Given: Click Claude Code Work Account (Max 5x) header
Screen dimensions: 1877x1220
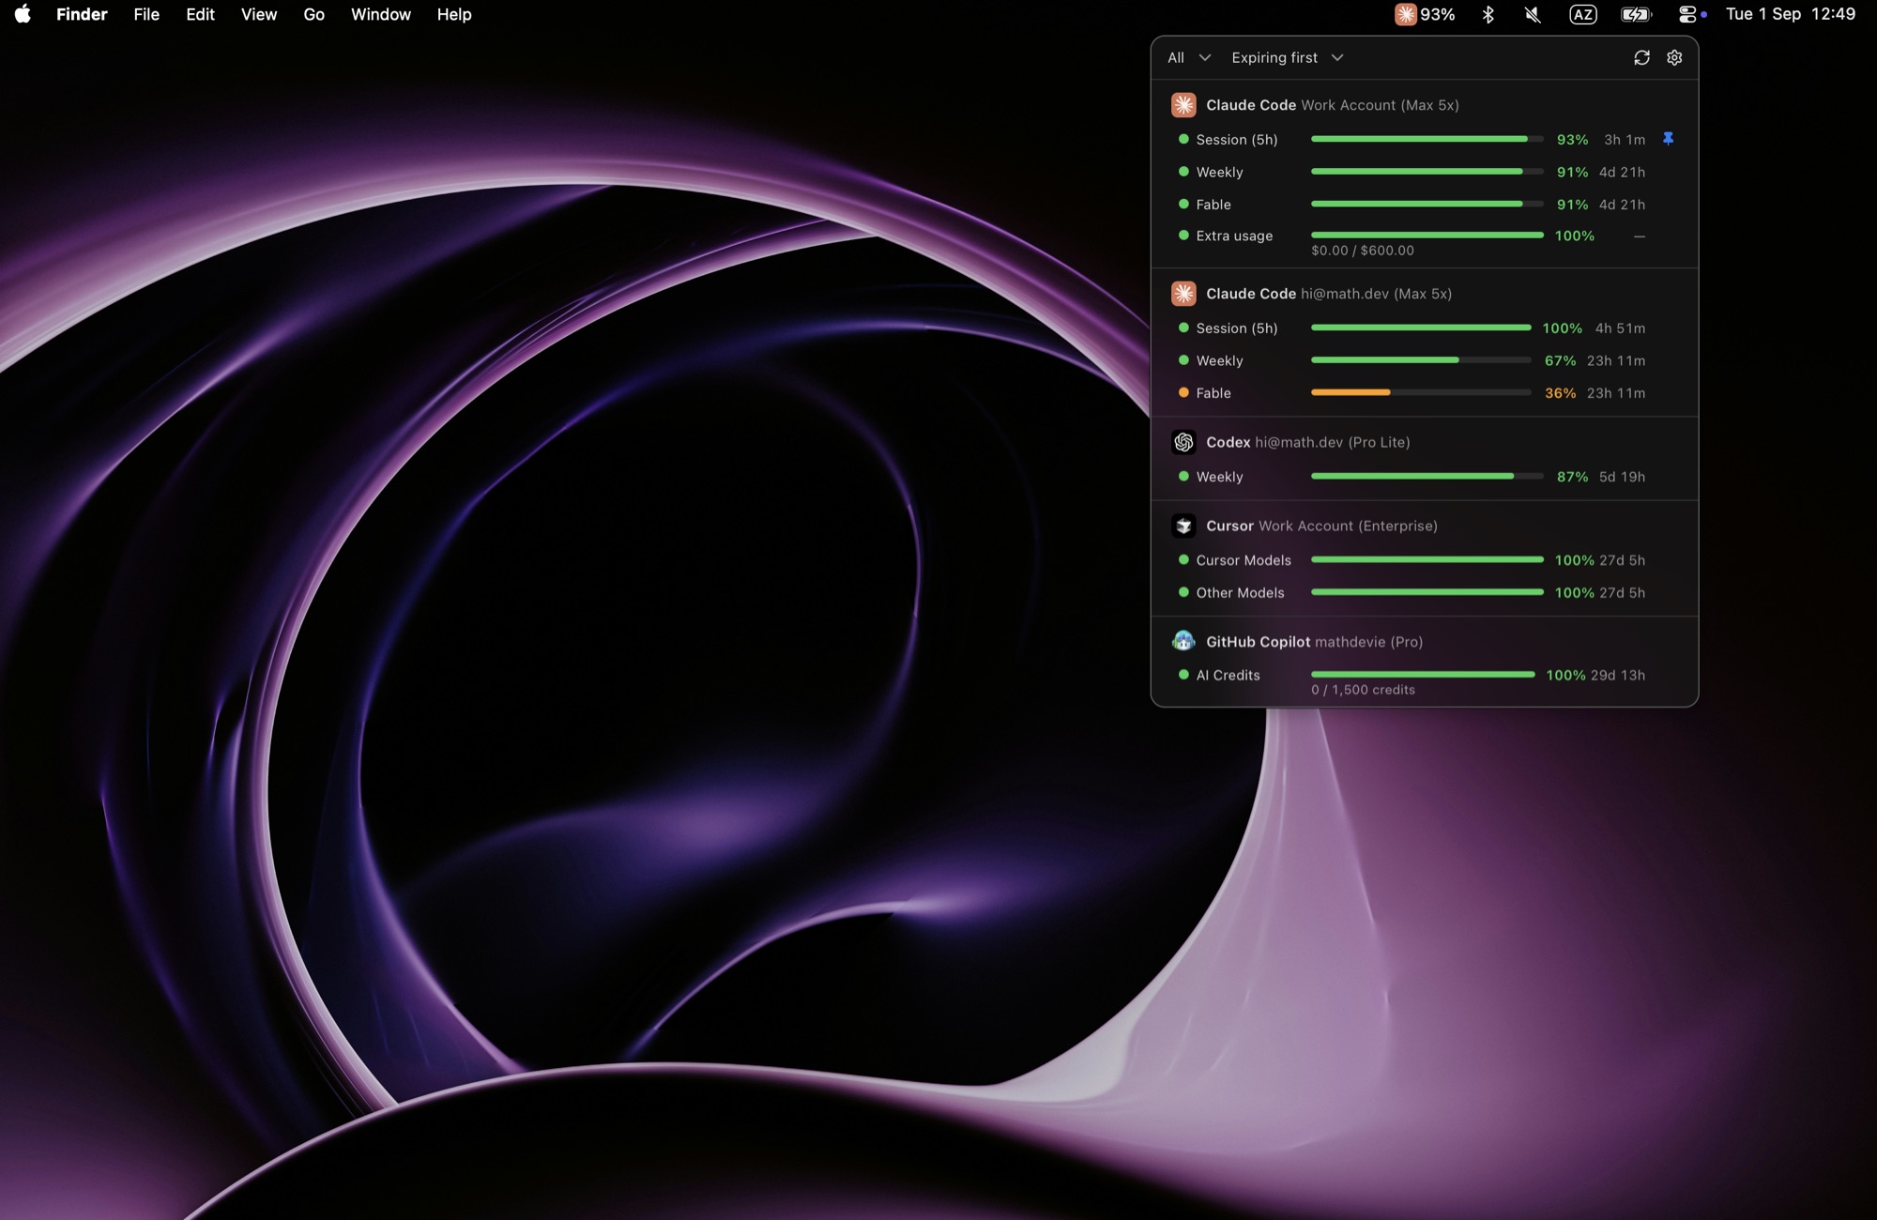Looking at the screenshot, I should click(1332, 105).
